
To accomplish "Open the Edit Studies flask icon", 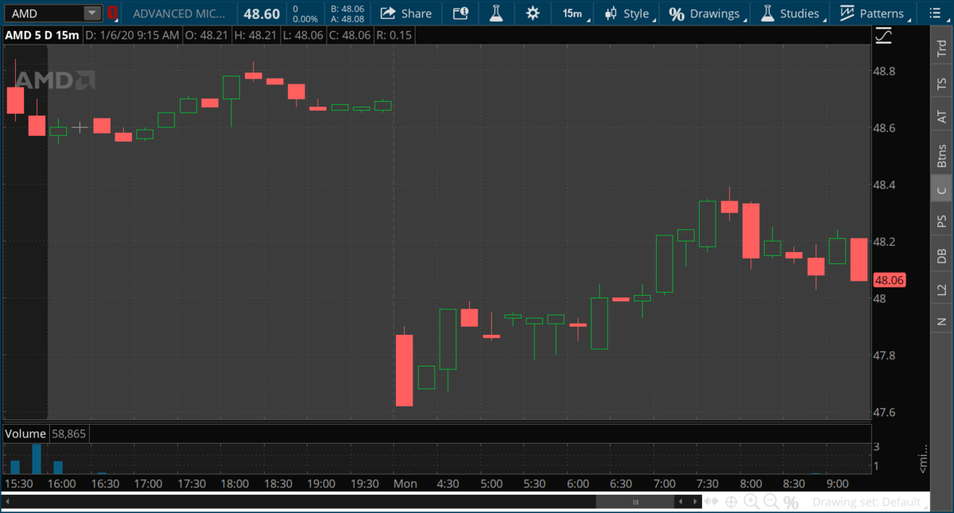I will point(496,13).
